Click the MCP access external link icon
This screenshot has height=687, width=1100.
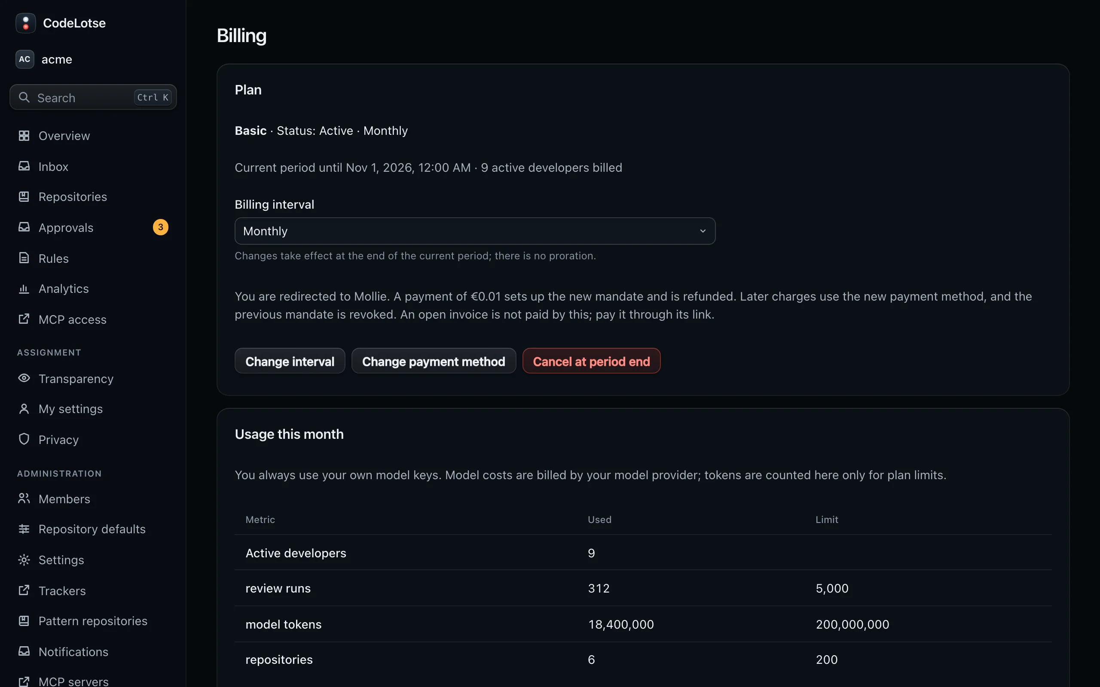coord(24,319)
